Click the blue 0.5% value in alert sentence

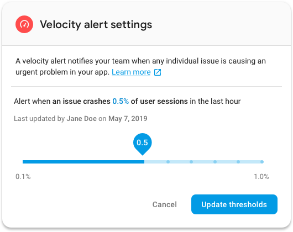[x=121, y=101]
